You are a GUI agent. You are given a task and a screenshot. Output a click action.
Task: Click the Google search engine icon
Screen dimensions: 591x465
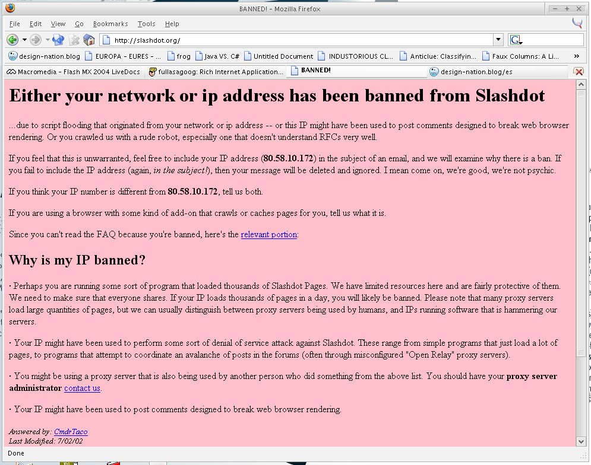pos(516,40)
